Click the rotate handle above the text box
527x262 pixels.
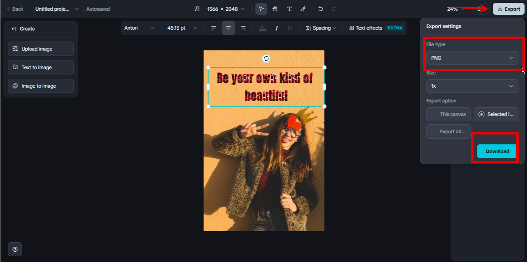coord(266,58)
